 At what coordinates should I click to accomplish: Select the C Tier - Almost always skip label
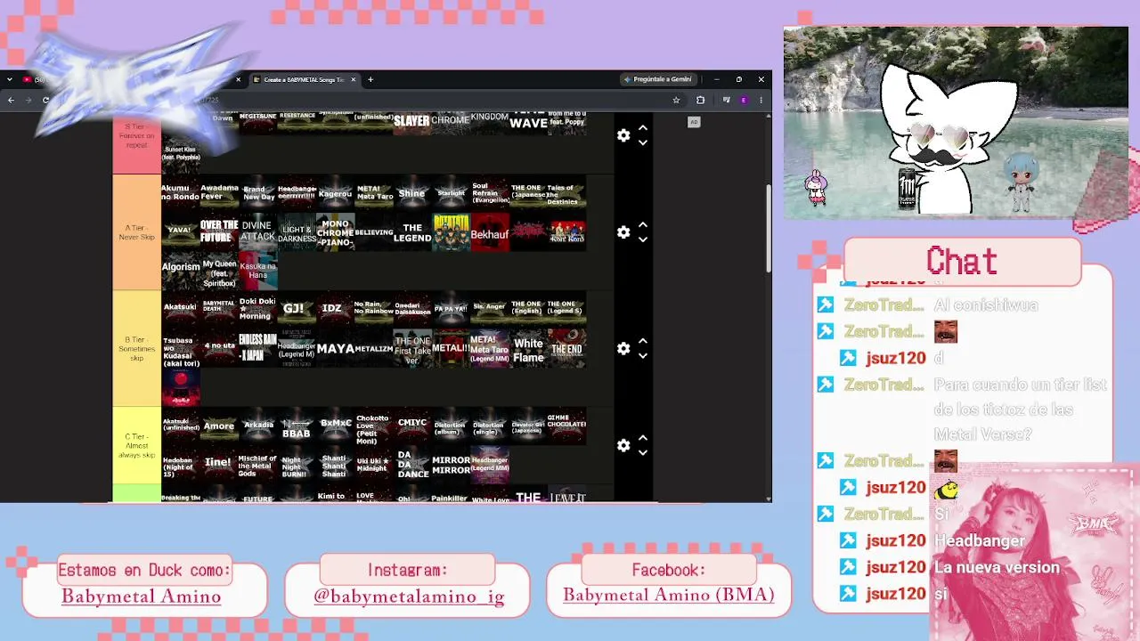pyautogui.click(x=136, y=445)
